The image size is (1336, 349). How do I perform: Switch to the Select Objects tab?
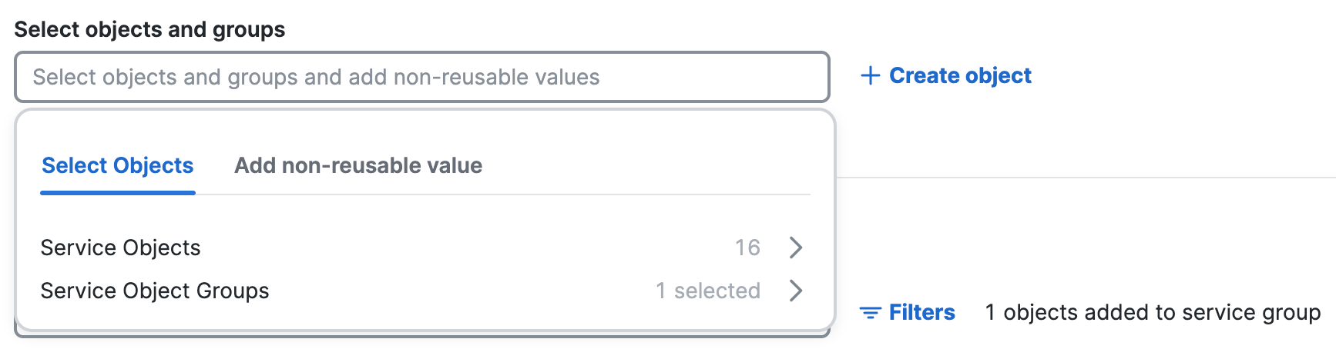[118, 165]
